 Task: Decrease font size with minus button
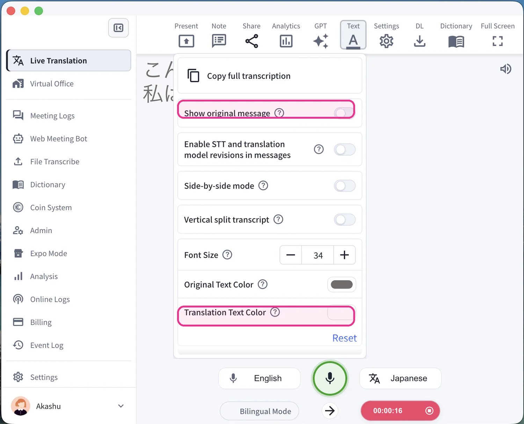click(291, 255)
